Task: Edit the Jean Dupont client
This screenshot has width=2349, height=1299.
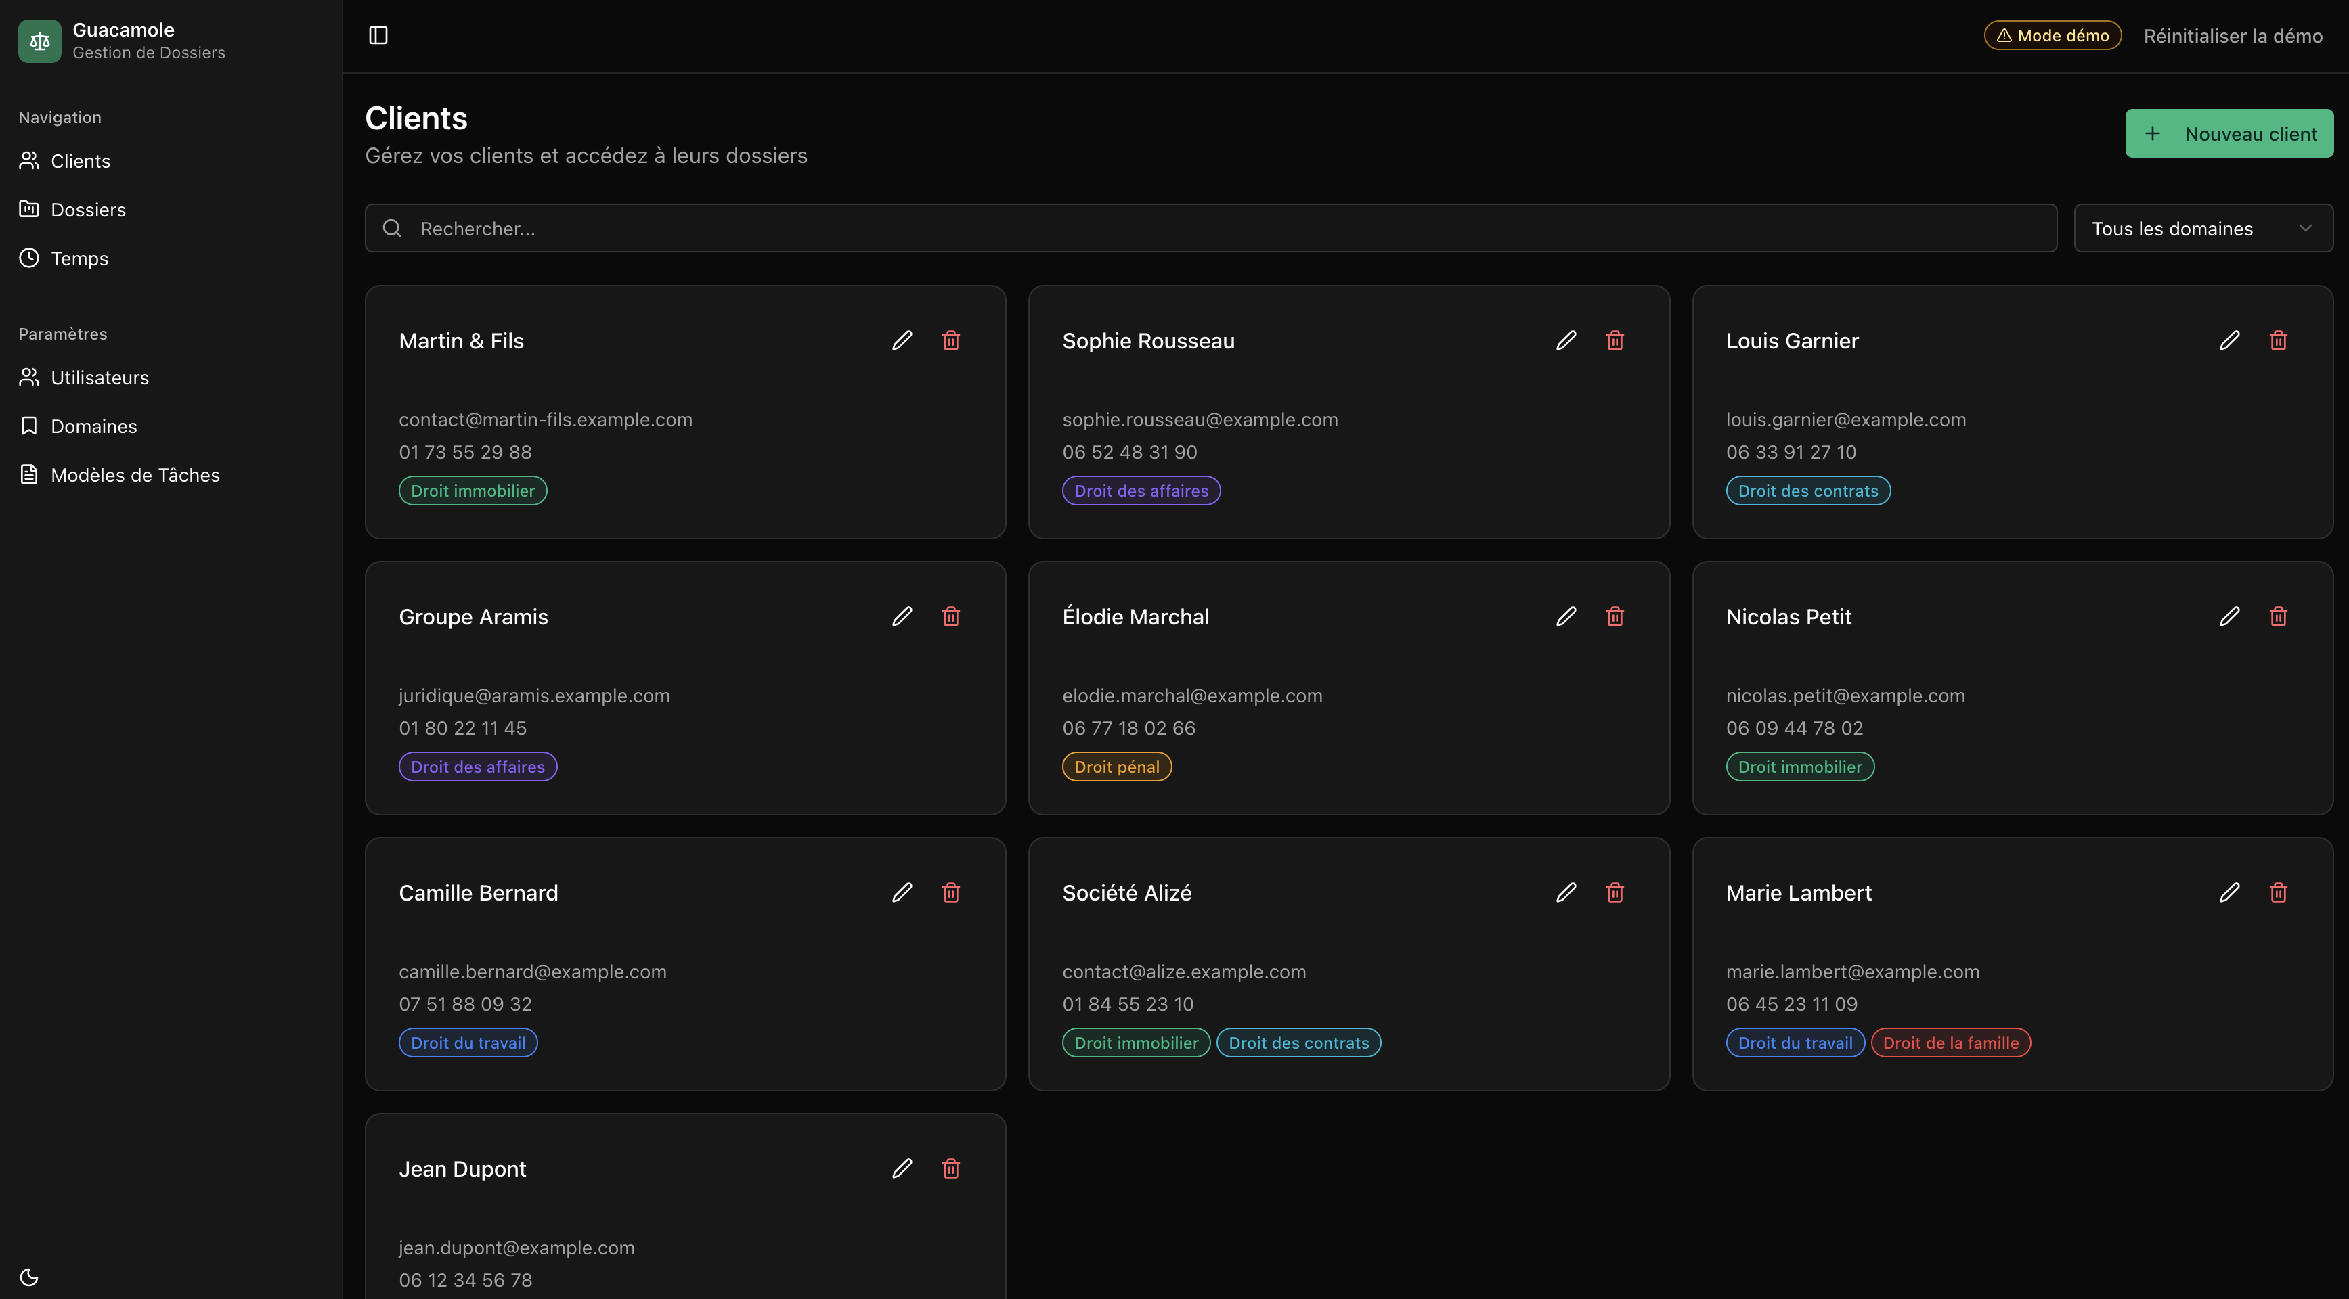Action: tap(902, 1168)
